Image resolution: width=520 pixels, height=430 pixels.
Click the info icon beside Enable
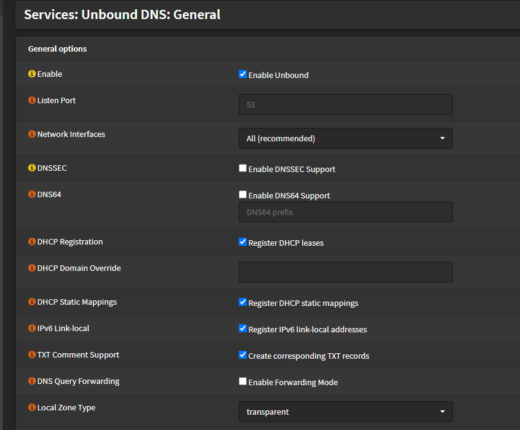pos(32,74)
